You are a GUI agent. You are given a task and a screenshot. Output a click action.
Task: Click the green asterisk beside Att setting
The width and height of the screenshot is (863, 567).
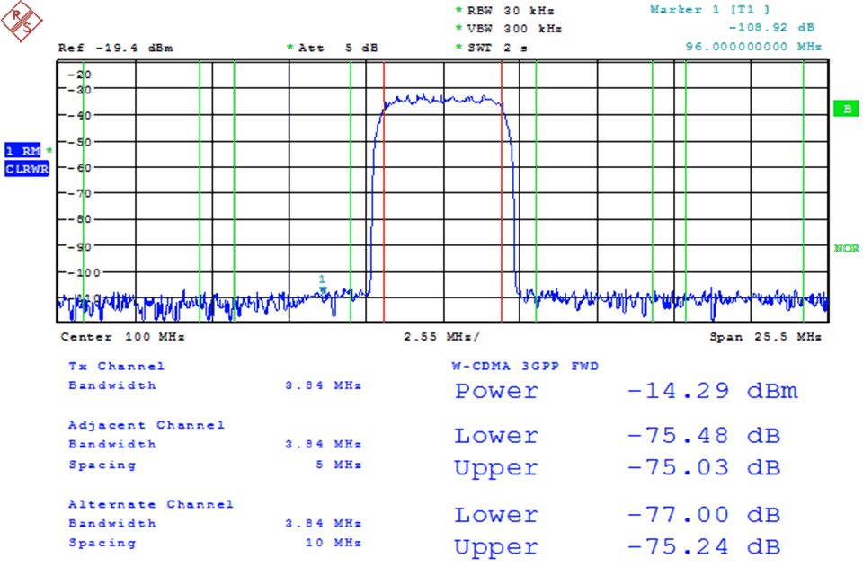point(290,48)
